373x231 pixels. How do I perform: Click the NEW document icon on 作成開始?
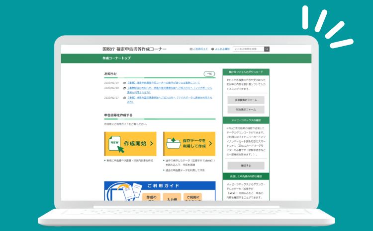116,144
